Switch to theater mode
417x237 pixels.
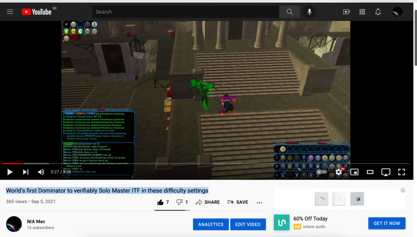(370, 172)
